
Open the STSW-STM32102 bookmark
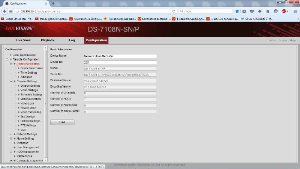pyautogui.click(x=257, y=19)
